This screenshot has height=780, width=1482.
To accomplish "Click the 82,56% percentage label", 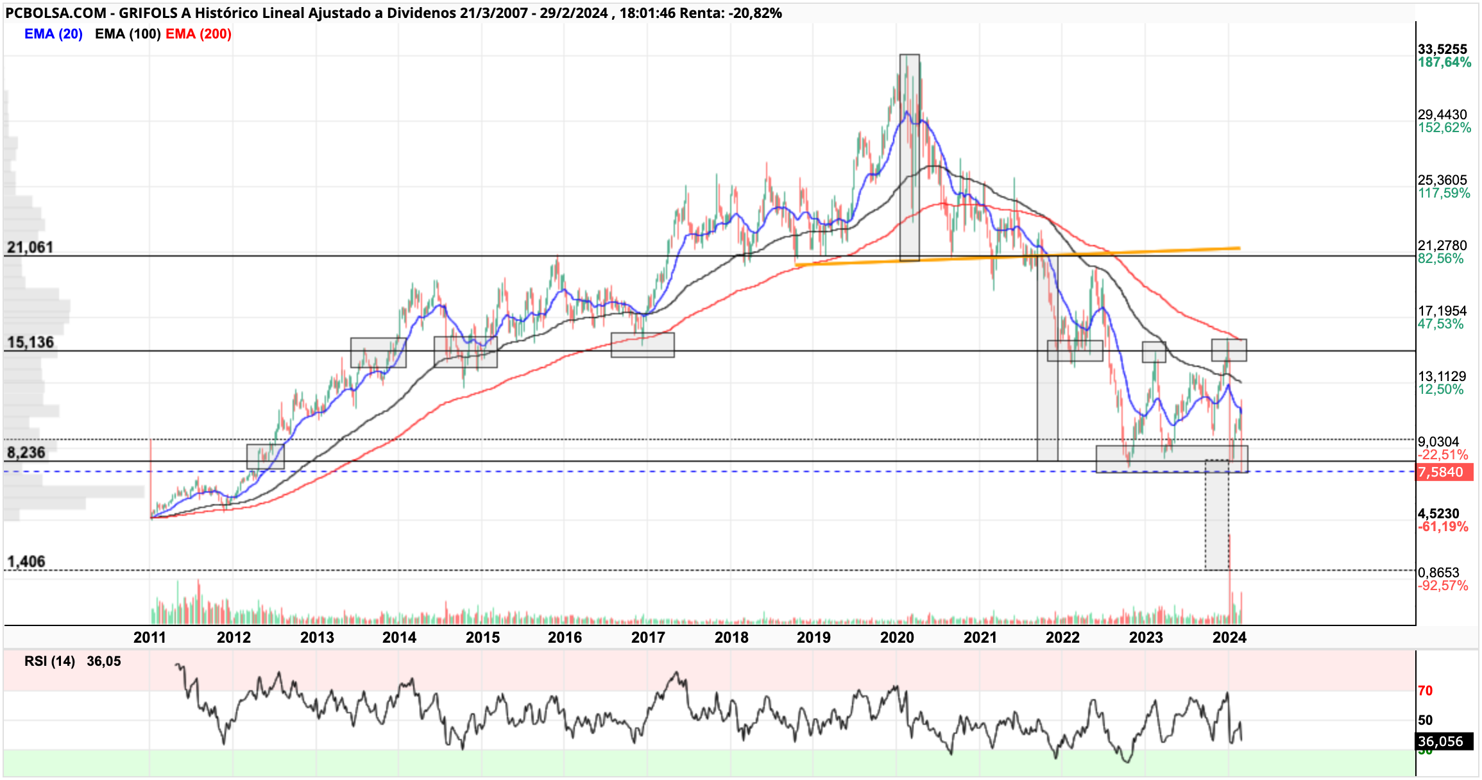I will click(x=1441, y=259).
